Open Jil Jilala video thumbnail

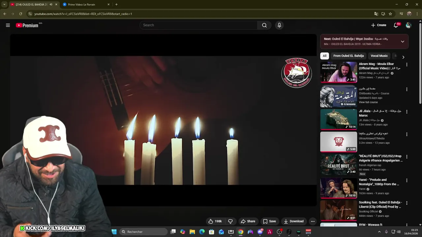[339, 119]
